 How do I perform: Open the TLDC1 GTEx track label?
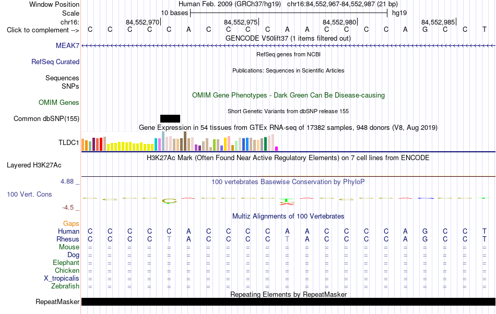coord(68,143)
